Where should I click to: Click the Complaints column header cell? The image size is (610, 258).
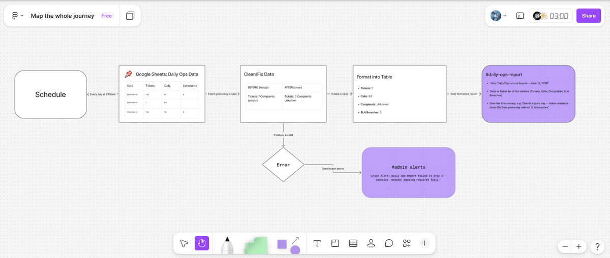point(190,86)
